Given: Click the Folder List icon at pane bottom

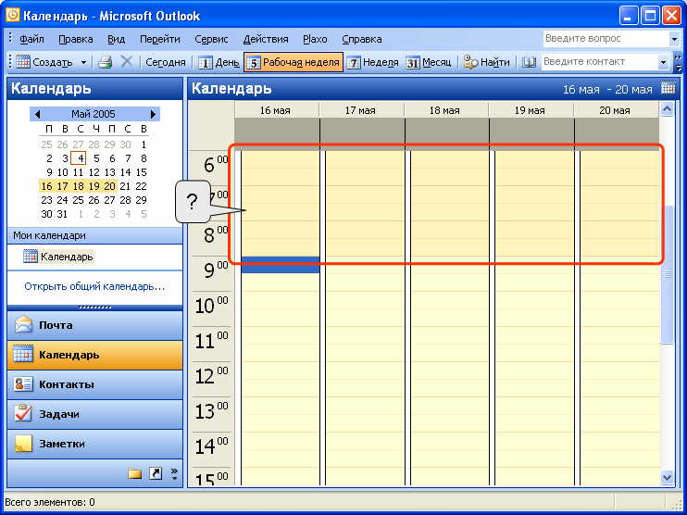Looking at the screenshot, I should 134,473.
